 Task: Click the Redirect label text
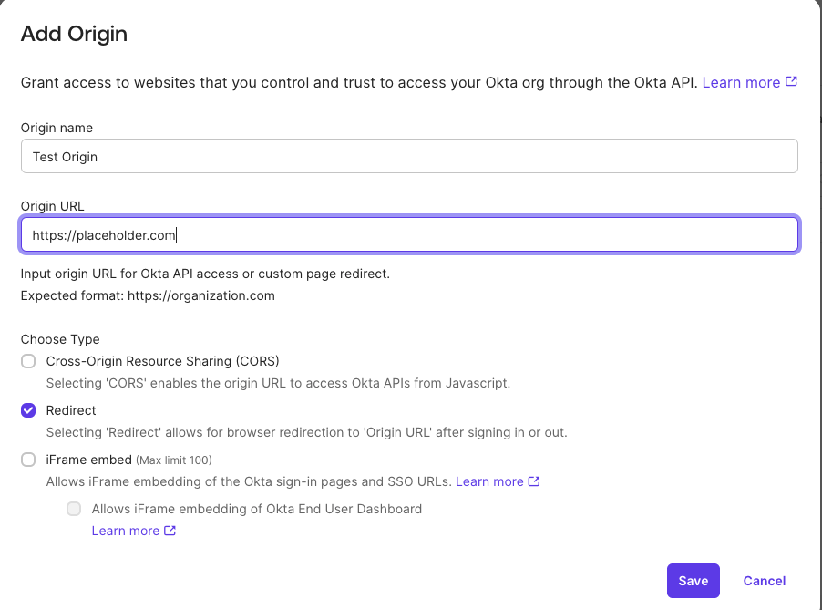tap(71, 410)
